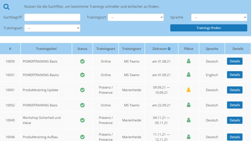251x141 pixels.
Task: Open Details for POWERTRAINING Basis 10050
Action: click(x=235, y=61)
